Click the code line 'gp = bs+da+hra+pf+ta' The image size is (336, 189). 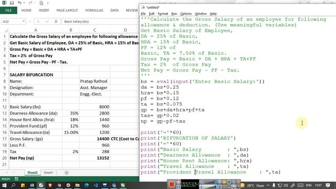(x=173, y=110)
